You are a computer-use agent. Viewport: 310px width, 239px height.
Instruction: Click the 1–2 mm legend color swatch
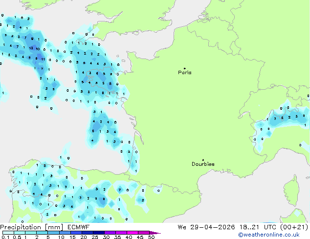tap(31, 233)
